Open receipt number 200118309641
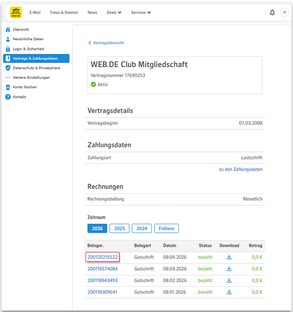293x312 pixels. pos(102,292)
